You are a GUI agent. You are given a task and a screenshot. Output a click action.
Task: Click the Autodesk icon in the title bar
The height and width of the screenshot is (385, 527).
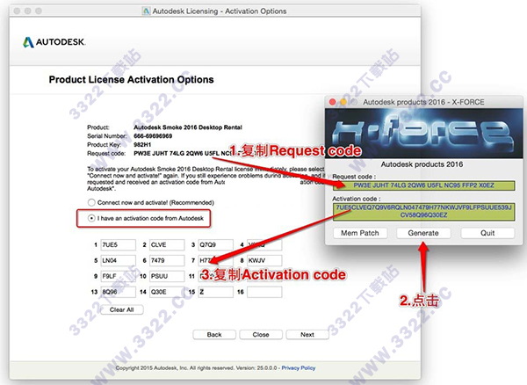pos(146,11)
